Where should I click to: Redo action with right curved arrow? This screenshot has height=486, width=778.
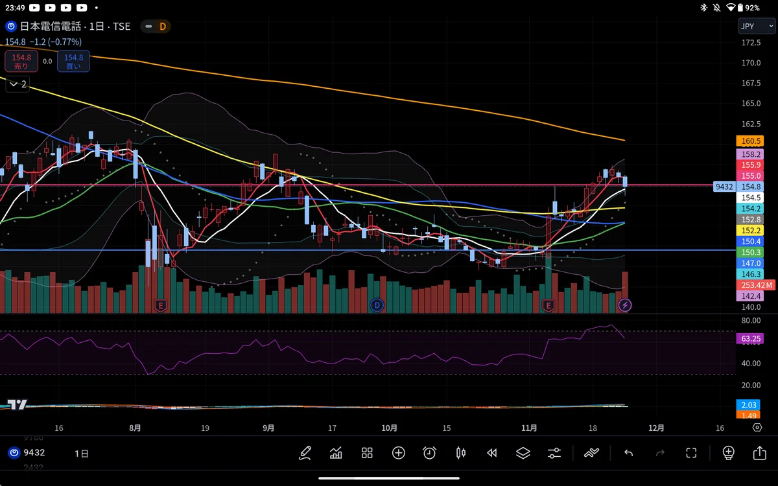tap(660, 453)
